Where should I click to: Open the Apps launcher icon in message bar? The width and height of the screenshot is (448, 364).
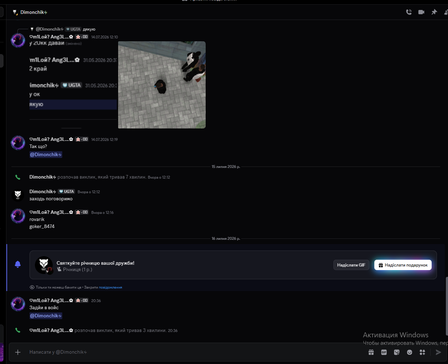(x=422, y=352)
